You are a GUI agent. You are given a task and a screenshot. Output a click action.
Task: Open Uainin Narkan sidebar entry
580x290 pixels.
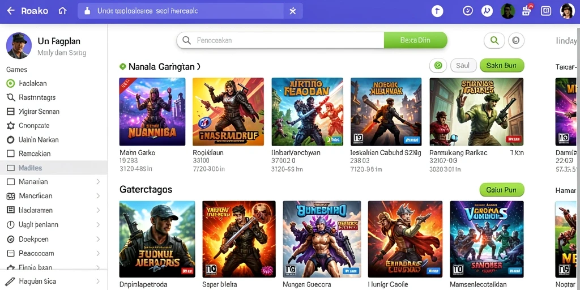54,140
